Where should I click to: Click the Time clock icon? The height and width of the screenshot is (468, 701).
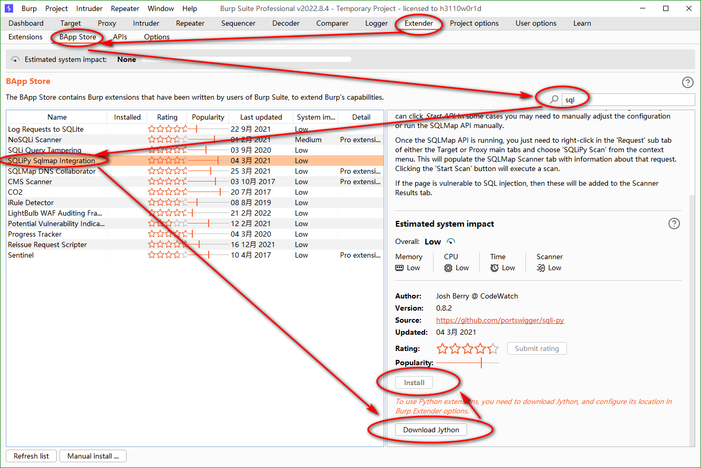point(494,268)
